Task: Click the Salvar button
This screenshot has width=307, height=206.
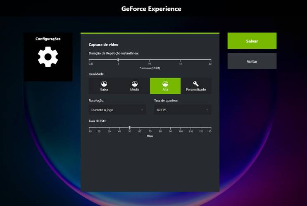Action: [252, 41]
